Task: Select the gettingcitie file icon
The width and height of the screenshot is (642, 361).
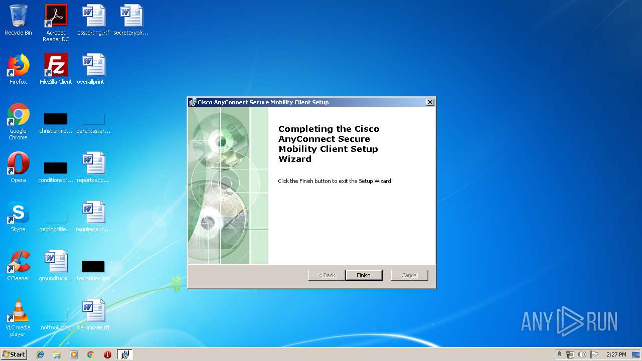Action: click(x=56, y=222)
